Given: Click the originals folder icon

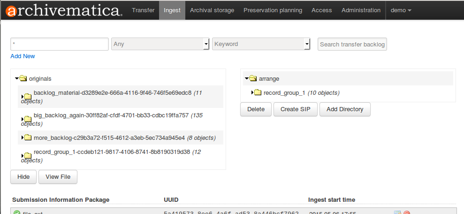Looking at the screenshot, I should 23,79.
